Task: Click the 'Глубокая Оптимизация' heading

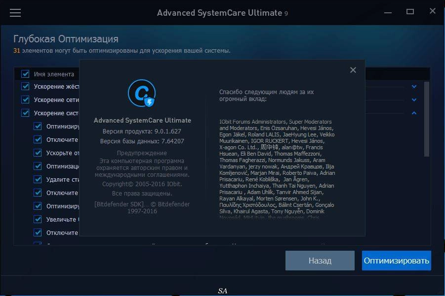Action: pyautogui.click(x=66, y=39)
